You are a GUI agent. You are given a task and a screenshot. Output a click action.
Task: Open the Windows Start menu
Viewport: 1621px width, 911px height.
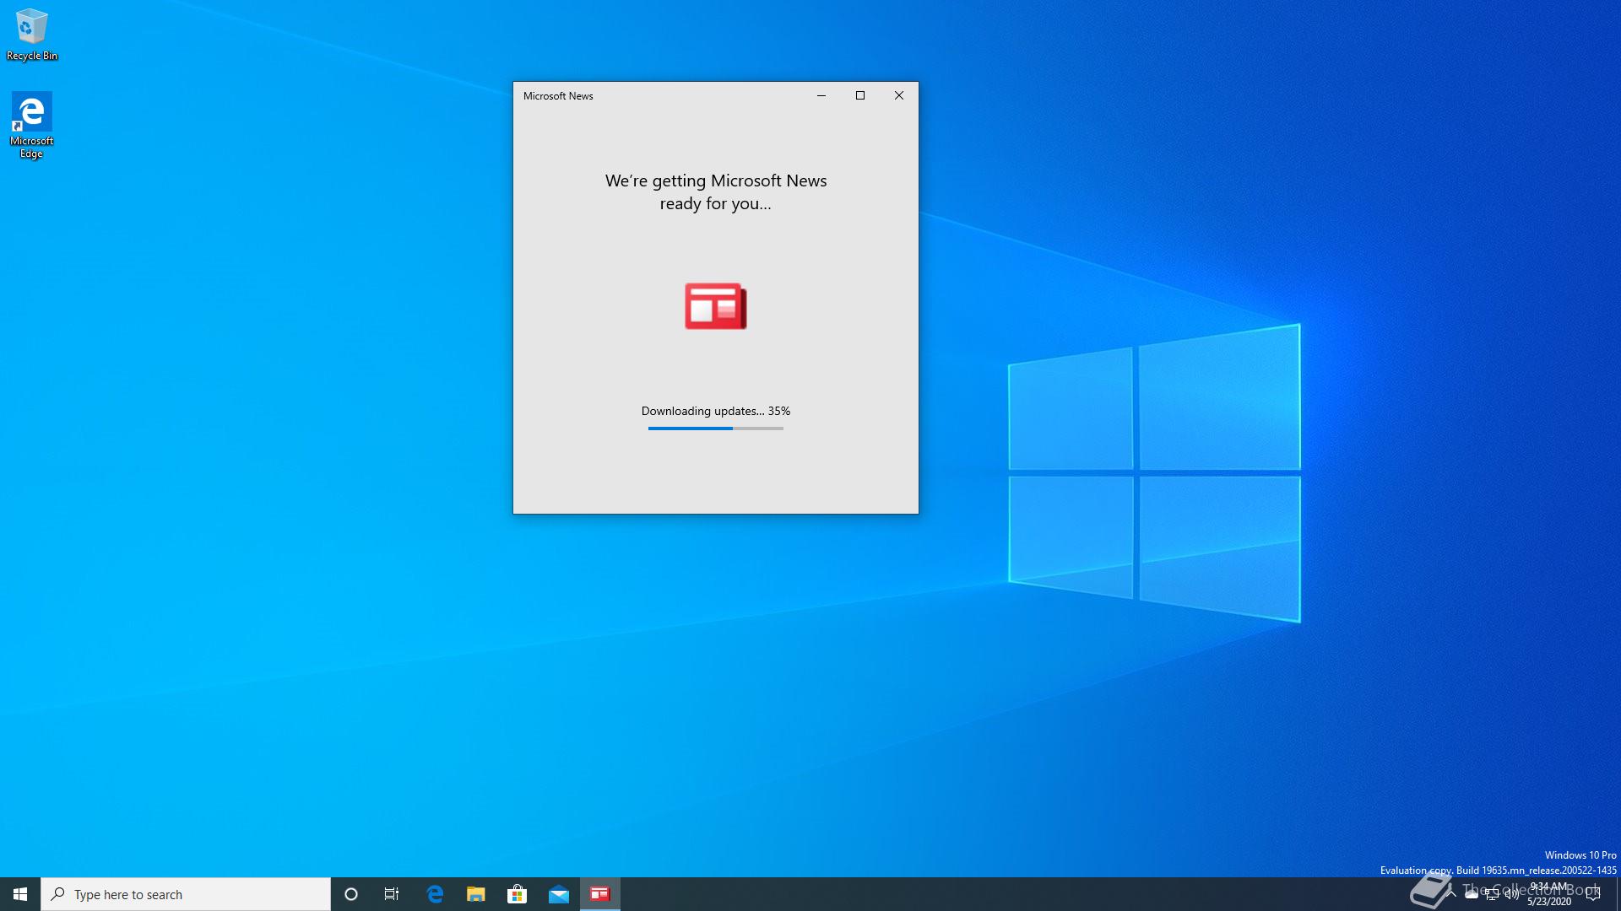20,894
